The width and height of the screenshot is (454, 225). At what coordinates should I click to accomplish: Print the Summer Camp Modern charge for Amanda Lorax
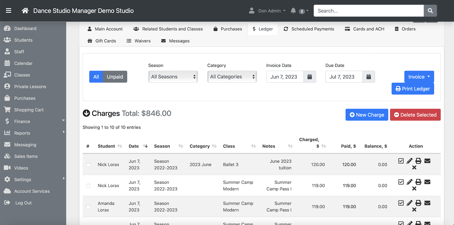418,203
